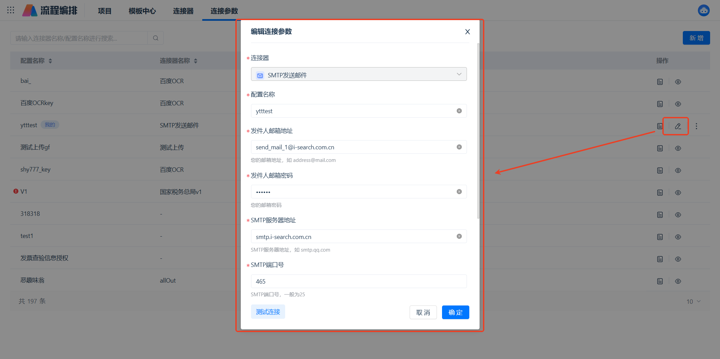Click the eye view icon for V1 row
Screen dimensions: 720x359
(678, 193)
